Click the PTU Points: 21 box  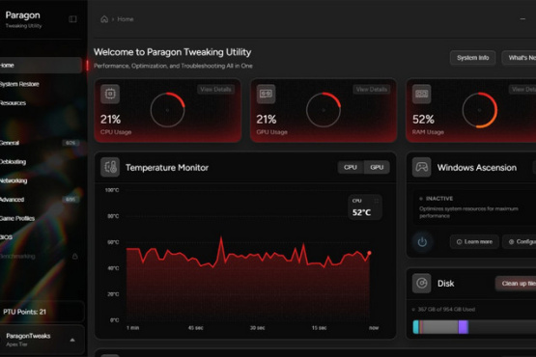[x=42, y=312]
